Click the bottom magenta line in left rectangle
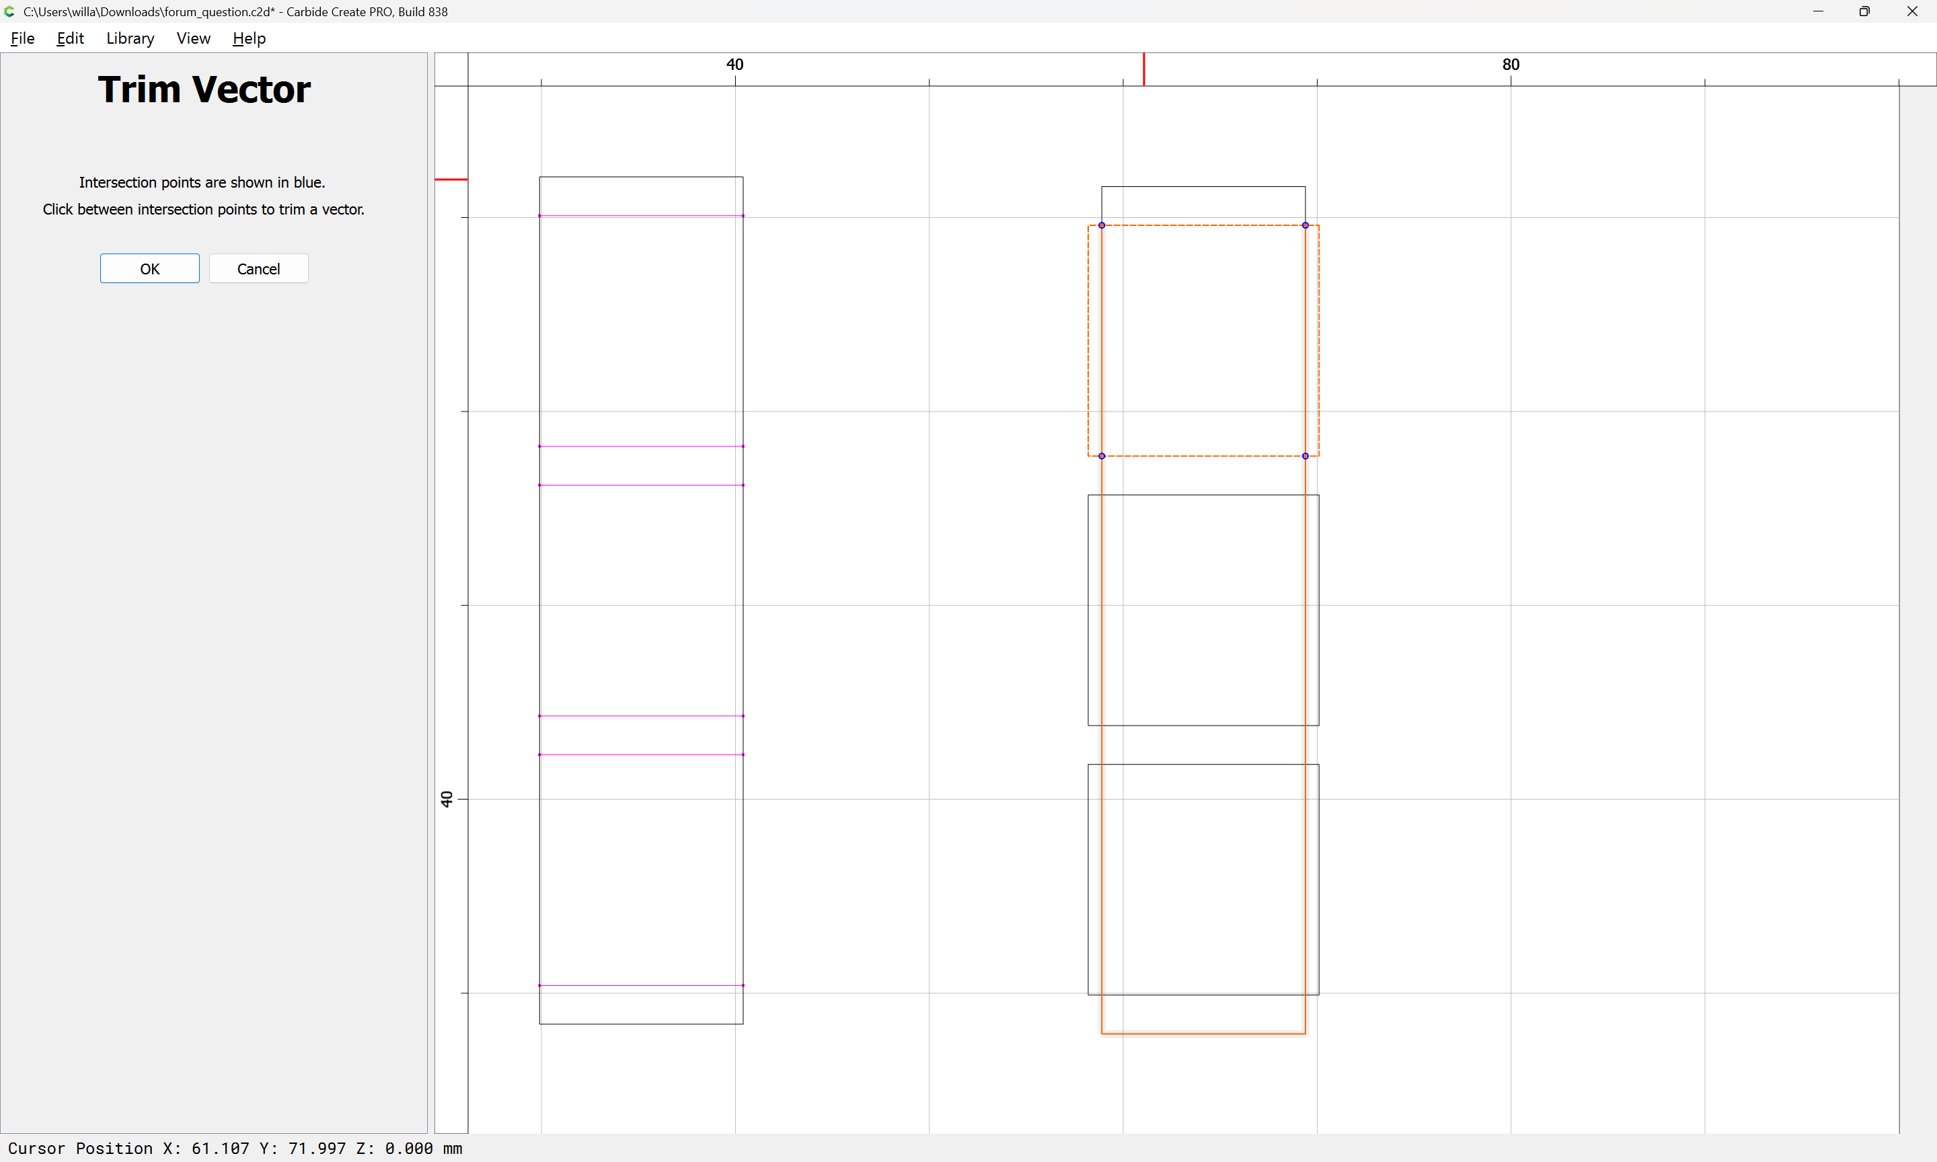The image size is (1937, 1162). (x=641, y=985)
